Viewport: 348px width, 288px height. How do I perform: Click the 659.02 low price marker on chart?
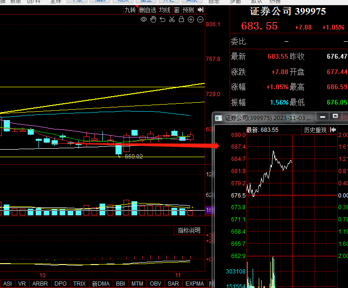coord(134,157)
